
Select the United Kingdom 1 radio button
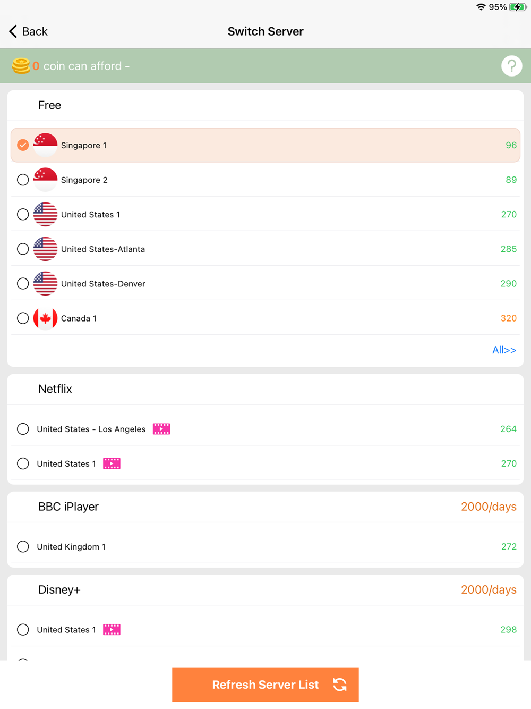click(23, 546)
